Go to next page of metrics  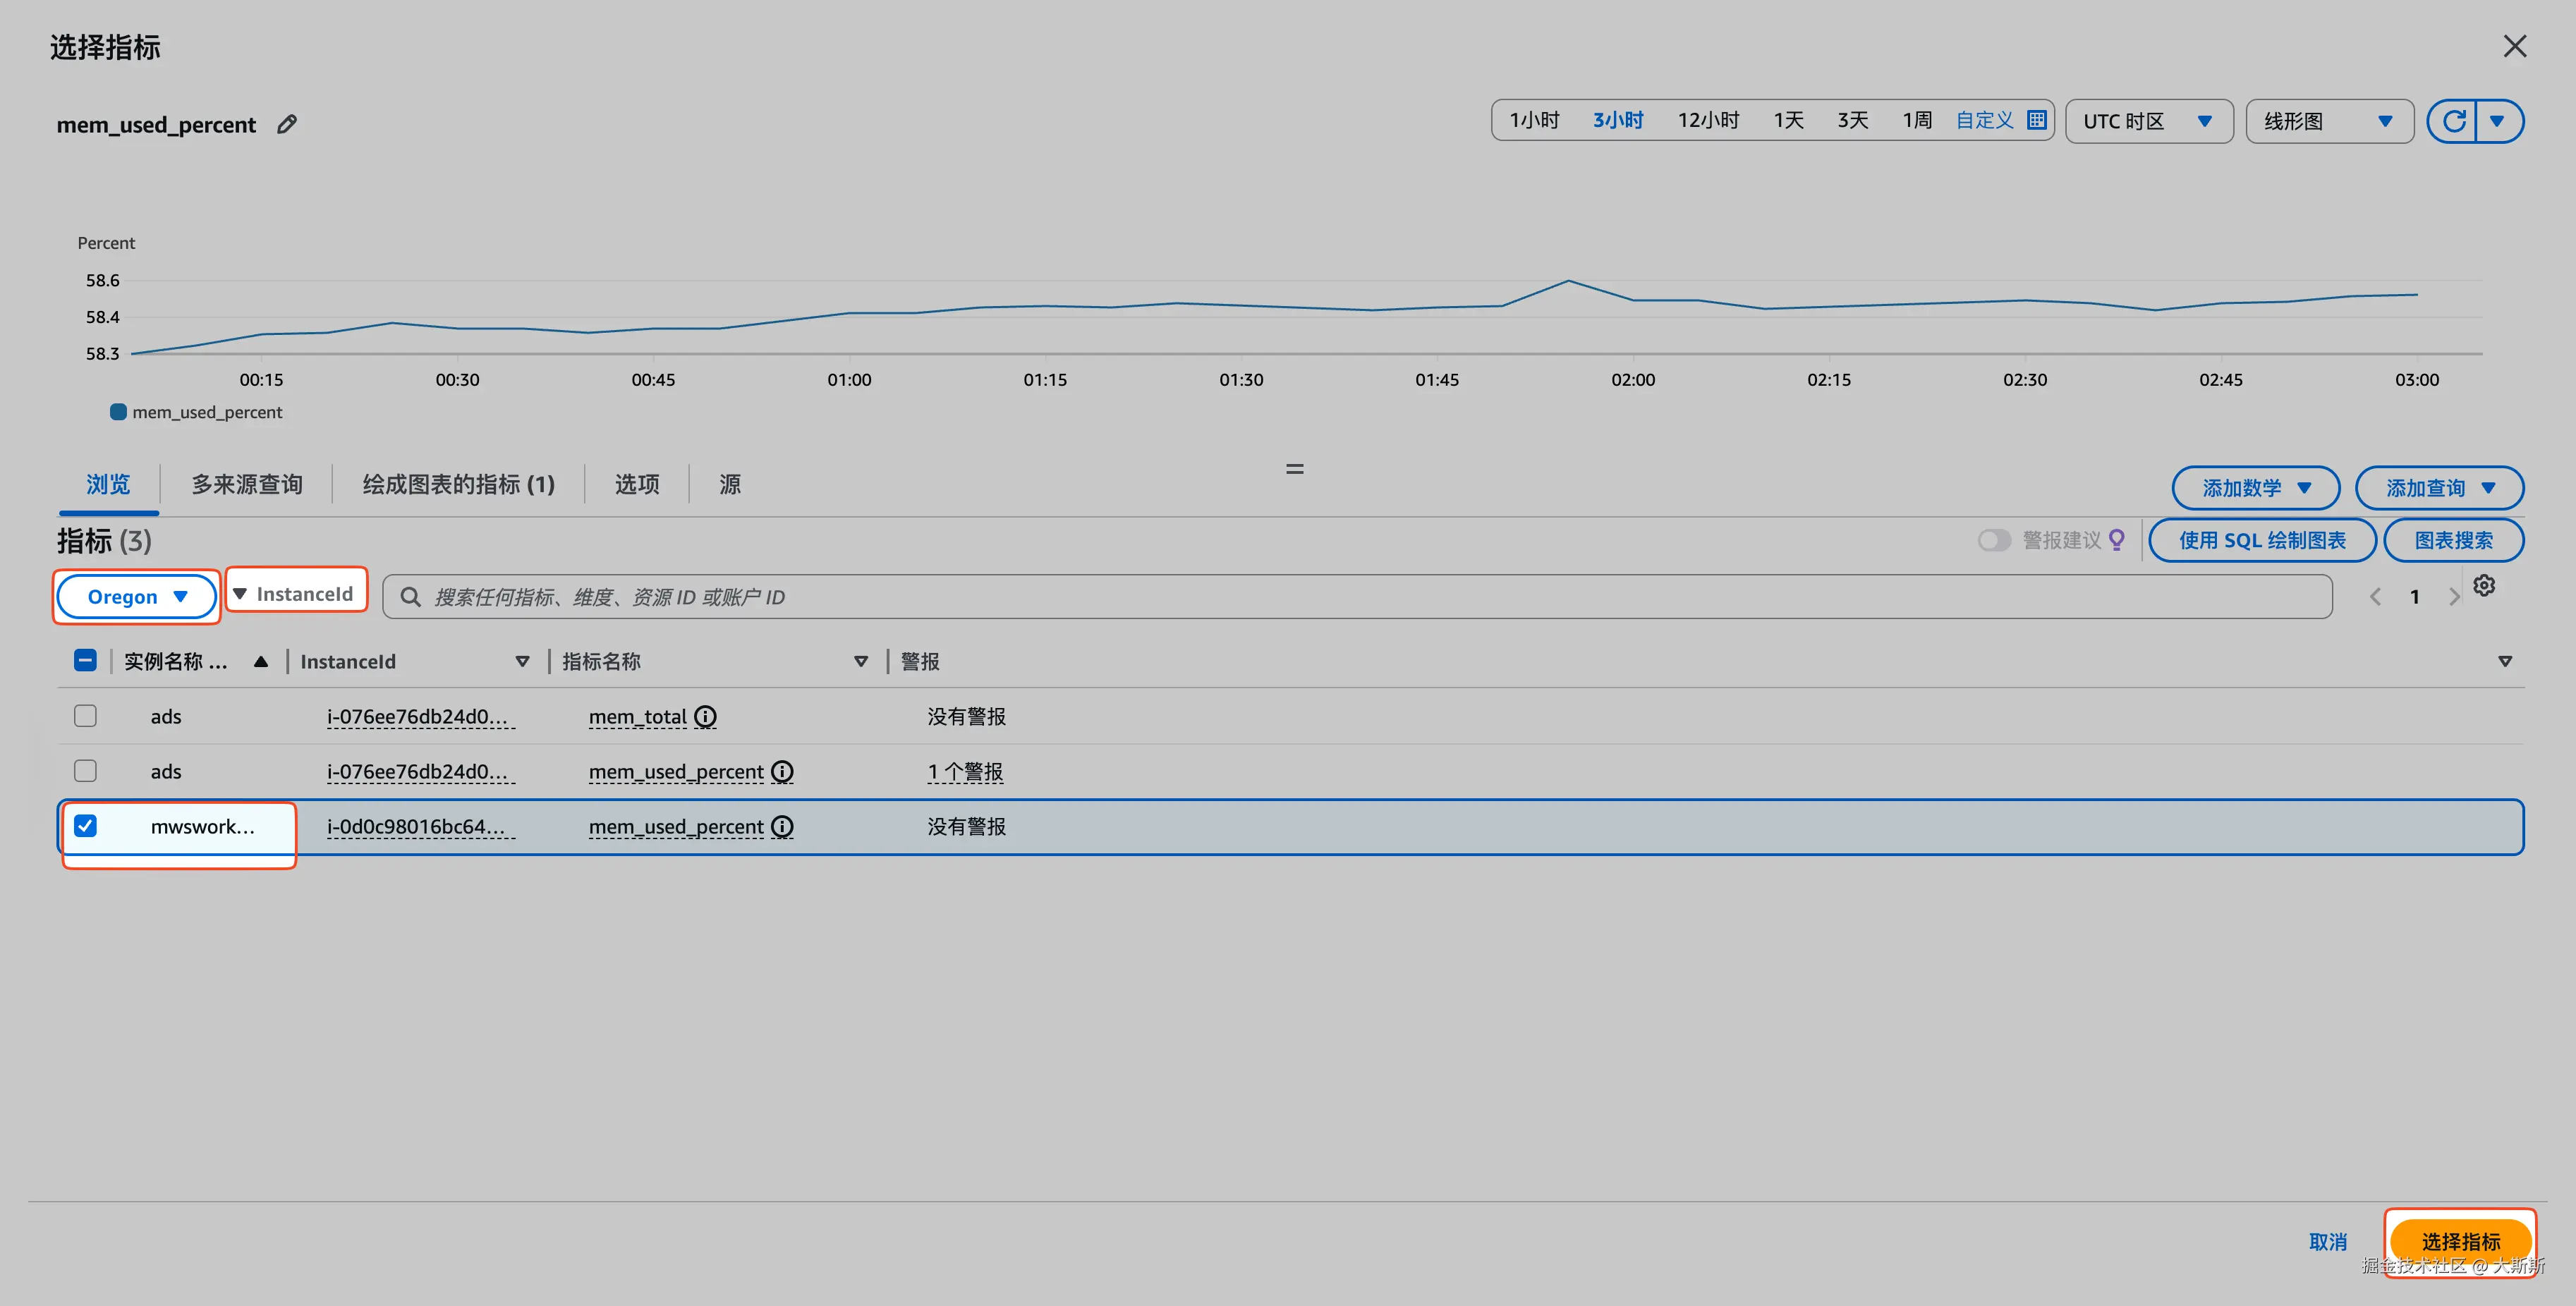coord(2453,597)
